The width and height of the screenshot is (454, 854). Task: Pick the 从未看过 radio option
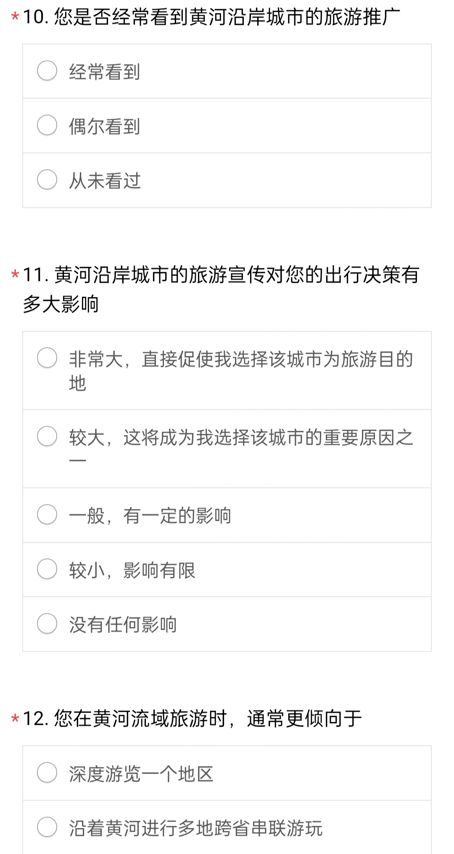click(47, 180)
